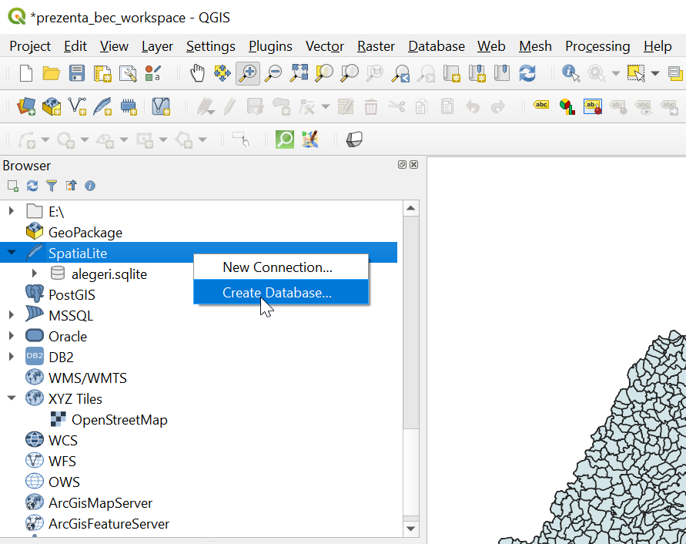Collapse the XYZ Tiles node
The height and width of the screenshot is (544, 686).
click(12, 398)
